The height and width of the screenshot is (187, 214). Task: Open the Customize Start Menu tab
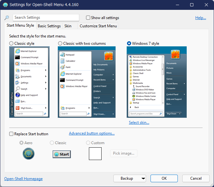(98, 26)
